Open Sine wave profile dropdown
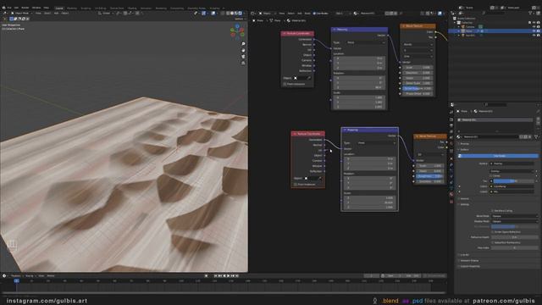The width and height of the screenshot is (542, 305). (x=418, y=57)
